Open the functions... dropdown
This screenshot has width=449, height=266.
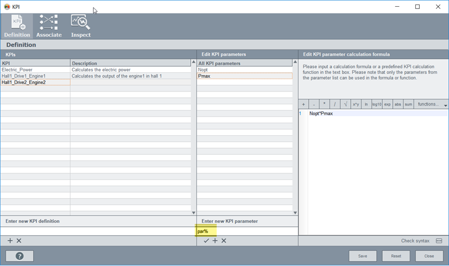click(x=431, y=104)
